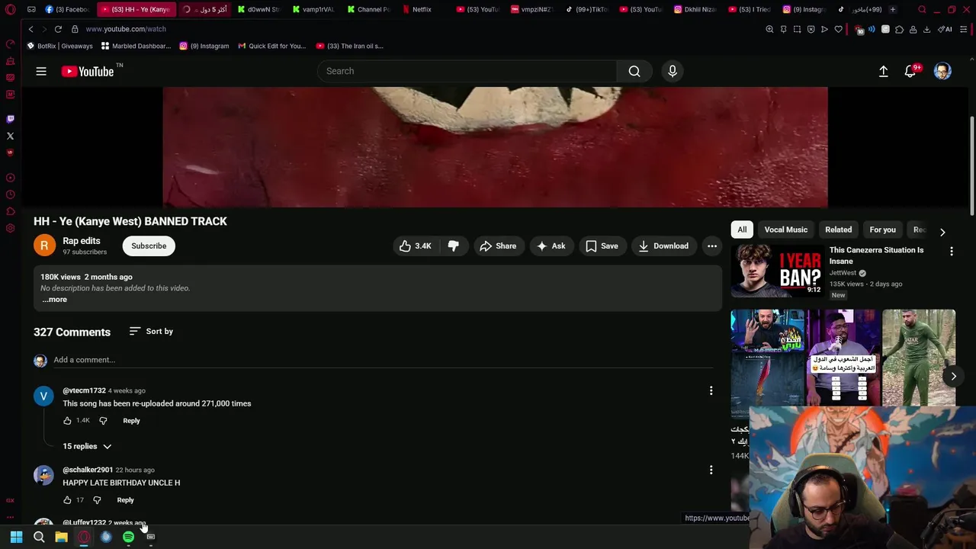Open a new browser tab with plus

[x=892, y=9]
